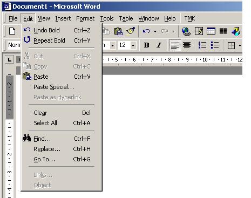Click the Bullets list icon
251x198 pixels.
[215, 45]
